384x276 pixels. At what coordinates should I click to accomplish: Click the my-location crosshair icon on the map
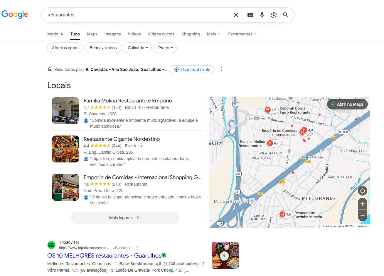(x=362, y=191)
